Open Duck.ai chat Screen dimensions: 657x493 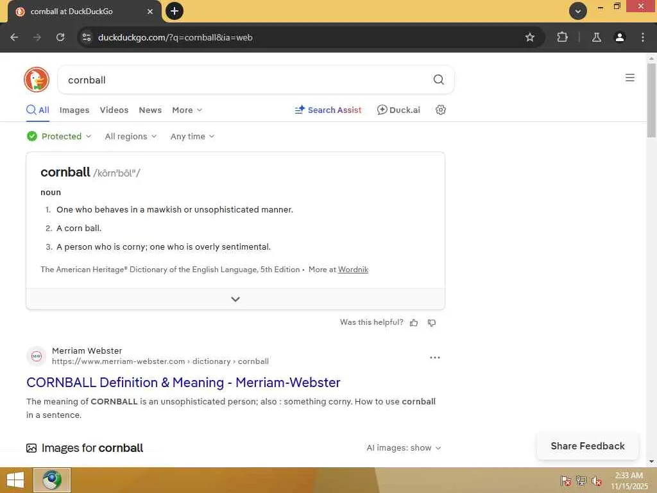click(x=398, y=110)
